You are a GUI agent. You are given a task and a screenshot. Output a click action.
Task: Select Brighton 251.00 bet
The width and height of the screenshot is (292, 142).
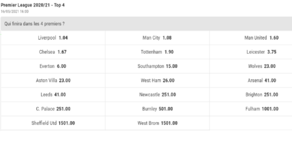262,95
